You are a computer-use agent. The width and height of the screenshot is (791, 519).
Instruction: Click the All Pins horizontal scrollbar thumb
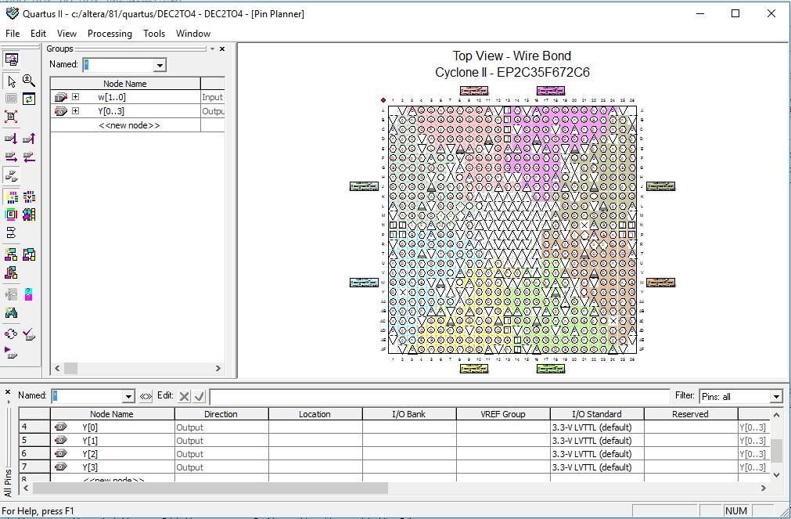[210, 488]
